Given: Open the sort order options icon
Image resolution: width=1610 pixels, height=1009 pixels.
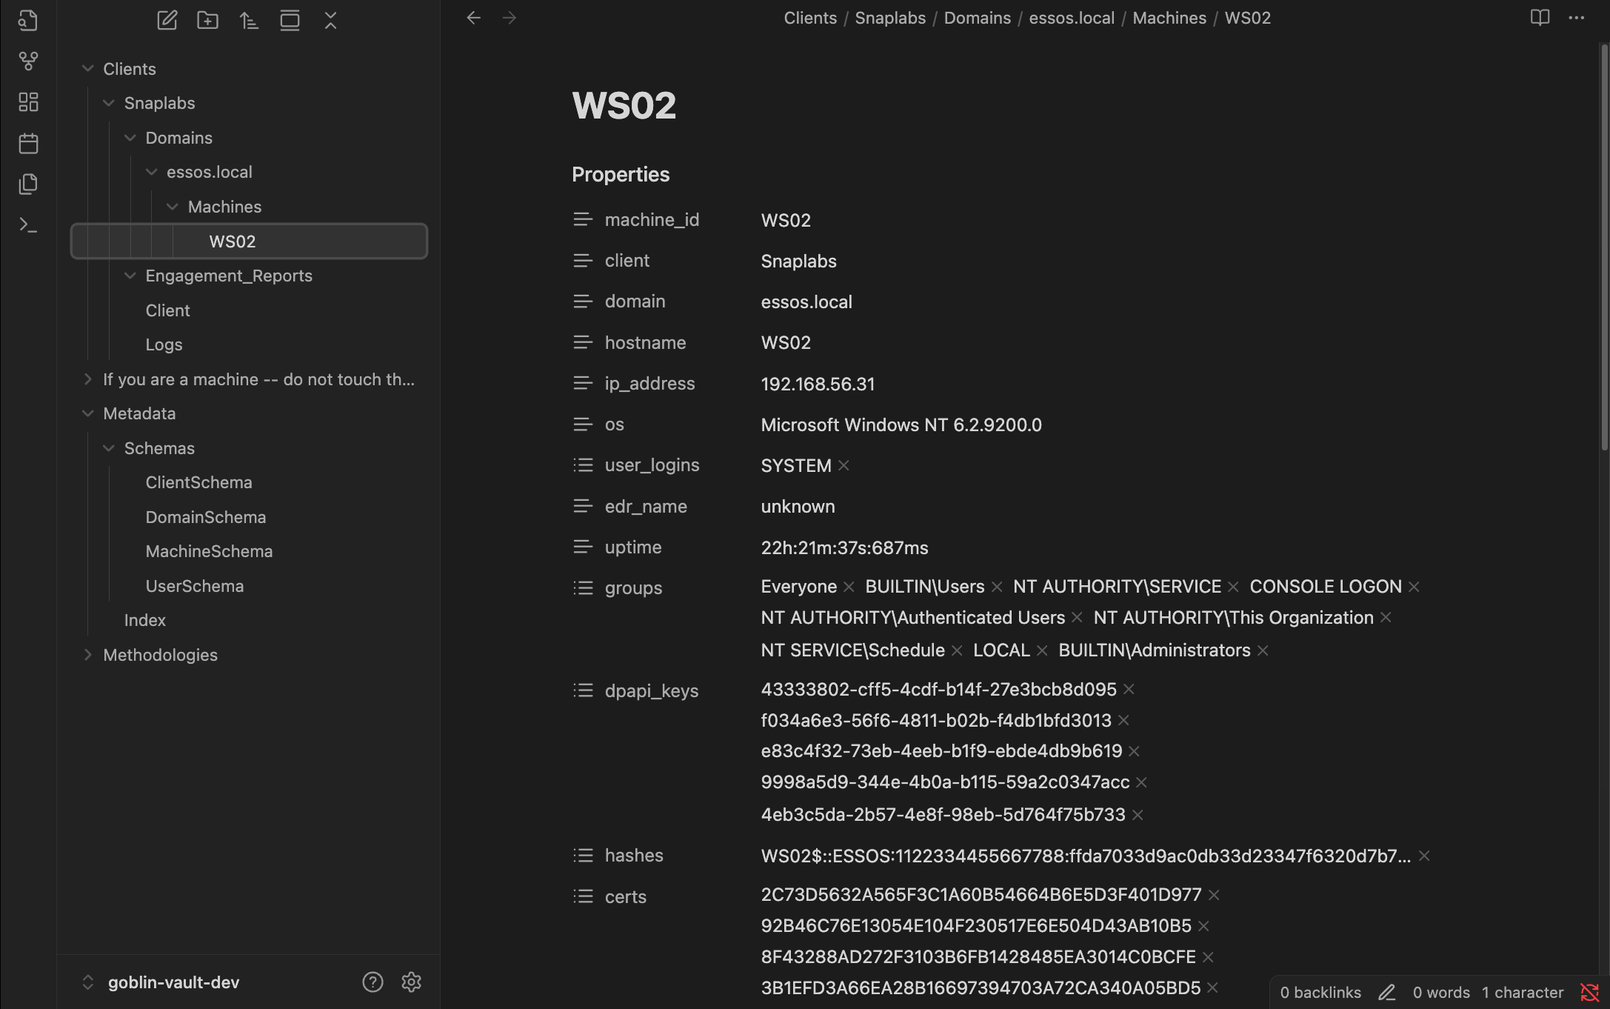Looking at the screenshot, I should 249,20.
